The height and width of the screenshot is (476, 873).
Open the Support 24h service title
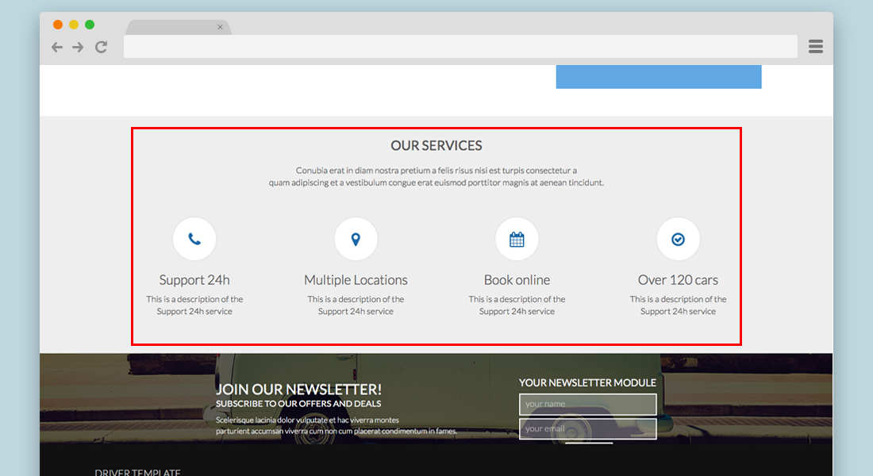pos(194,280)
